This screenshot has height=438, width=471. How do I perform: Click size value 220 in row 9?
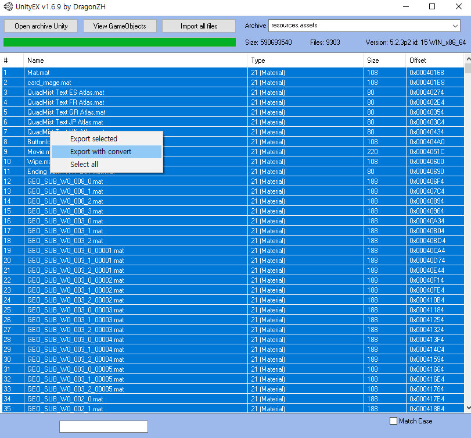pyautogui.click(x=372, y=152)
